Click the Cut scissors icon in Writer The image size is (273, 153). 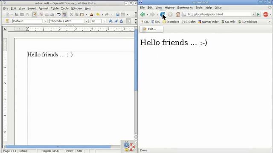coord(71,14)
